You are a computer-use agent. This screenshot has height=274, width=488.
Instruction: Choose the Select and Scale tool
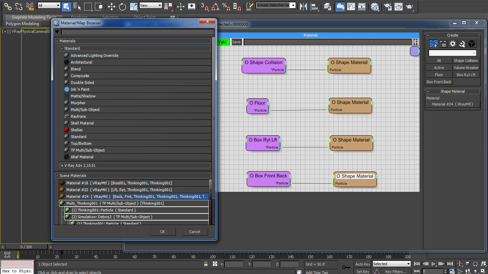click(134, 6)
